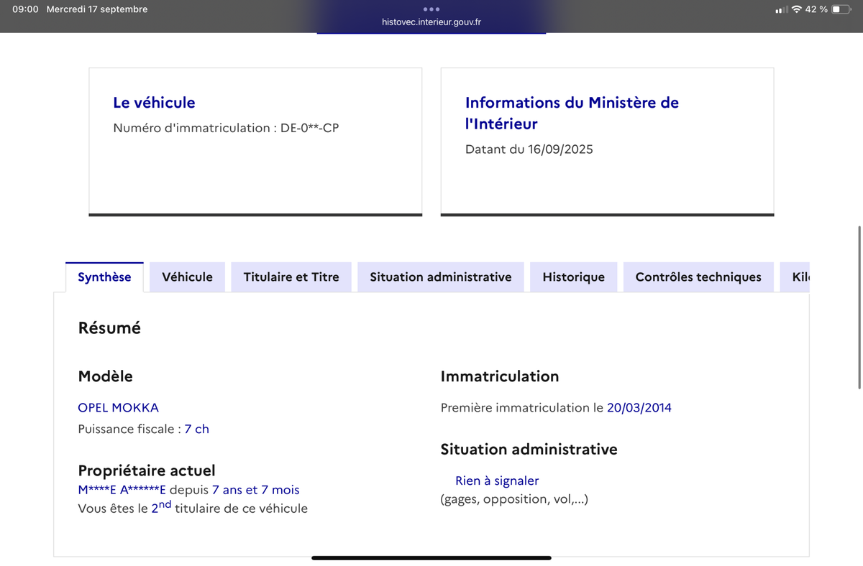Image resolution: width=863 pixels, height=566 pixels.
Task: Open the partially visible Kilométrage tab
Action: pyautogui.click(x=795, y=277)
